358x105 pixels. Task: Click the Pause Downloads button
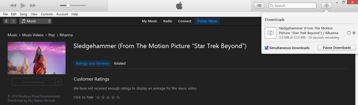point(337,48)
